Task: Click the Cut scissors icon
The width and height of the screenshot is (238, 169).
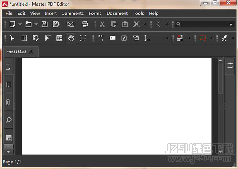Action: click(102, 24)
